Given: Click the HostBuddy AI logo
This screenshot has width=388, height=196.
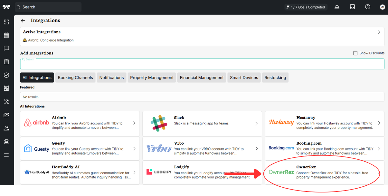Looking at the screenshot, I should click(x=37, y=172).
